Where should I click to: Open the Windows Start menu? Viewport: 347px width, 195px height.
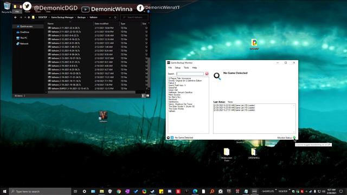point(4,191)
